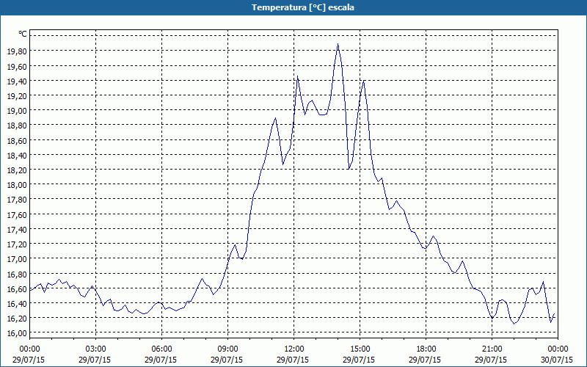Screen dimensions: 587x367
Task: Click the 06:00 29/07/15 time label
Action: pyautogui.click(x=161, y=355)
